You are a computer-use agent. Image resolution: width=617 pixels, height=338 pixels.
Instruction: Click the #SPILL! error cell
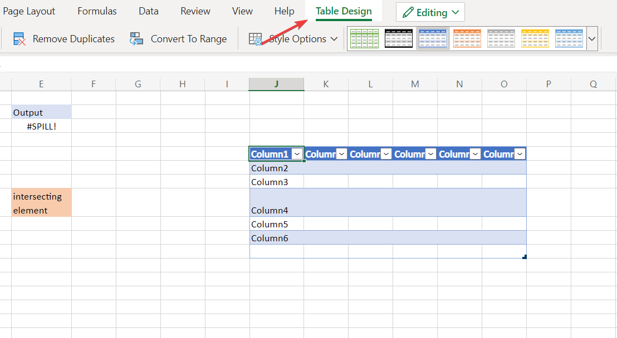point(41,126)
